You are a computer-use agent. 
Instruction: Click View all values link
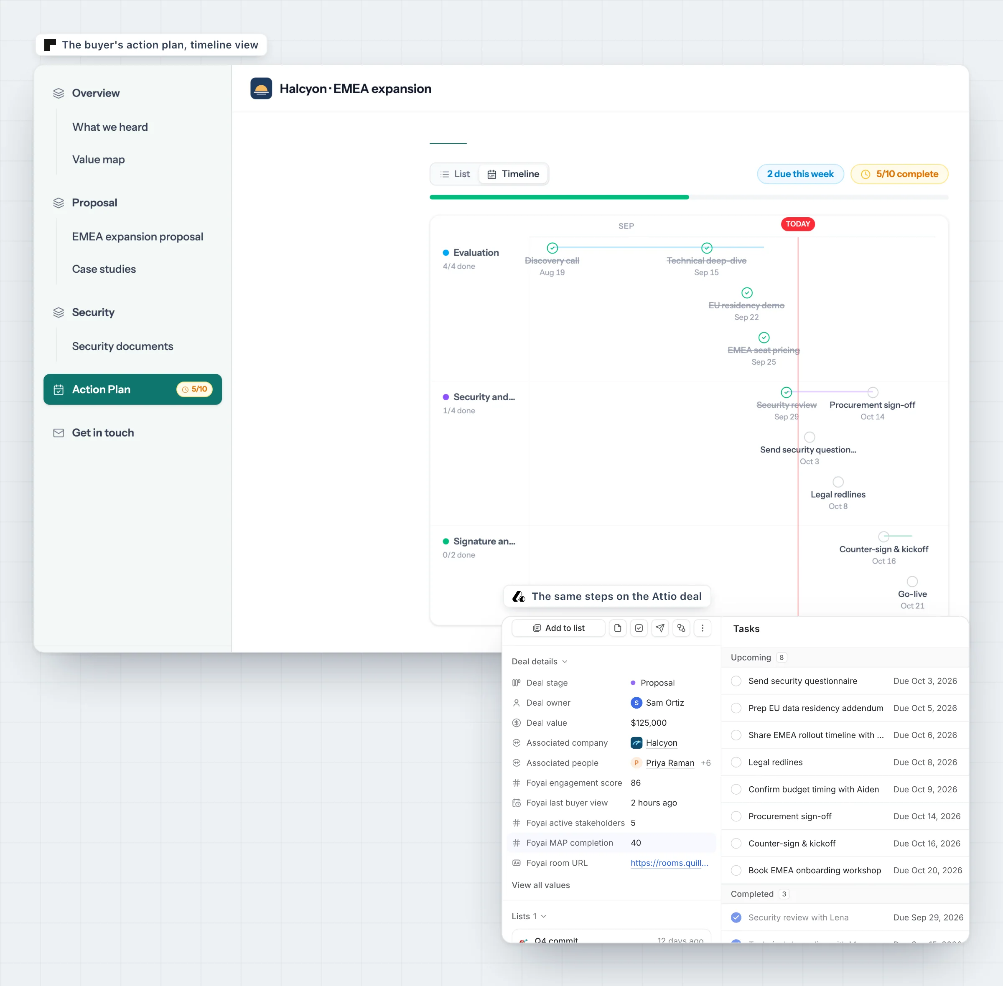click(x=541, y=886)
